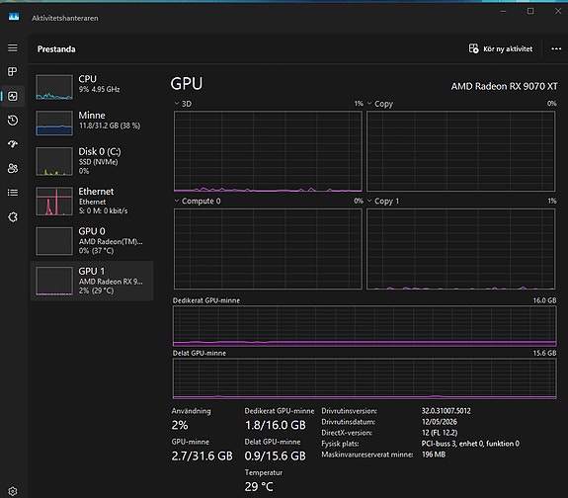Select Minne in the performance list

click(92, 124)
